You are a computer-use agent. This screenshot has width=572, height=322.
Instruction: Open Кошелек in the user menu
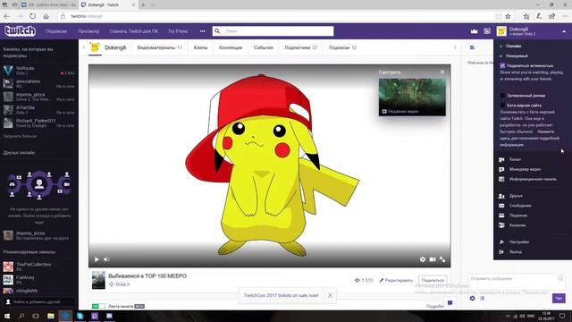click(517, 225)
